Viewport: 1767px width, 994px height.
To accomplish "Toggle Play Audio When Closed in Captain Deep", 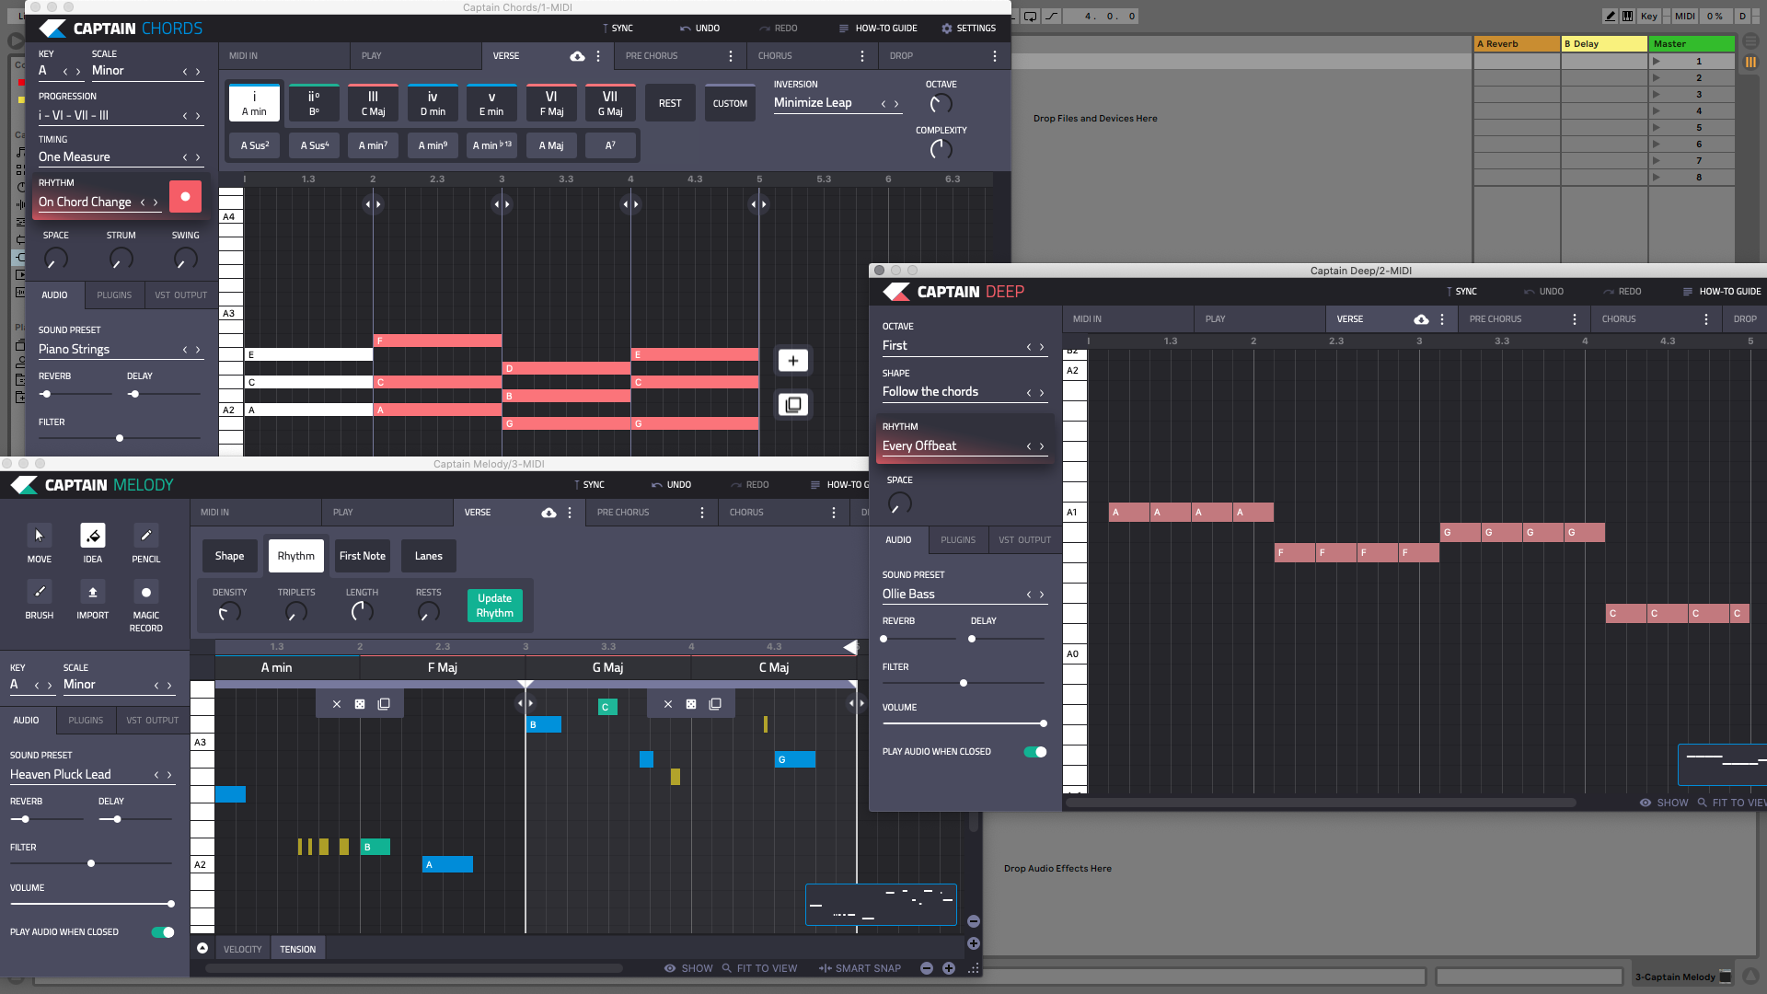I will pos(1035,752).
